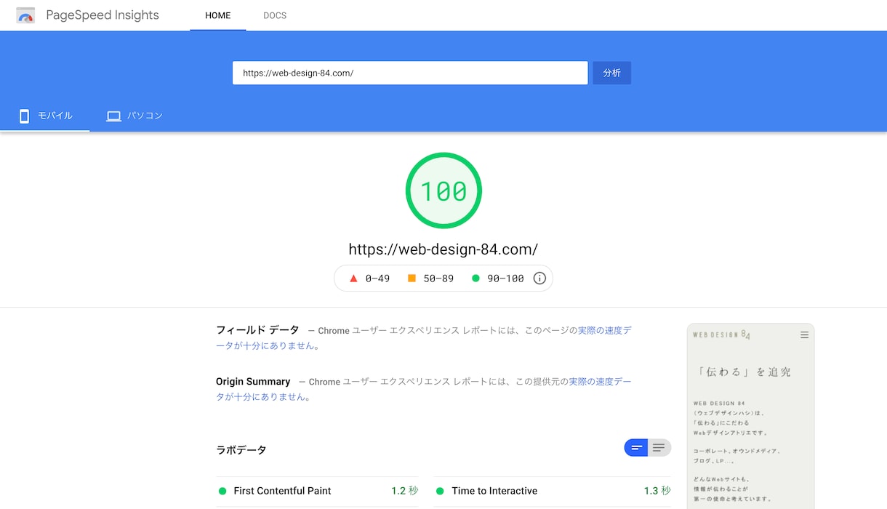Click the red triangle 0–49 legend icon
The height and width of the screenshot is (509, 887).
(353, 278)
